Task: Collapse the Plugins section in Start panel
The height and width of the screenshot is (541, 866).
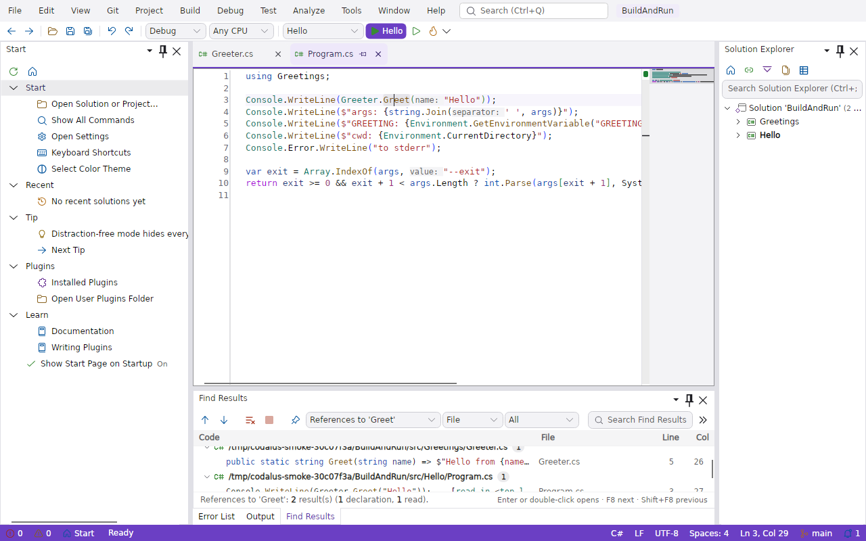Action: [x=14, y=266]
